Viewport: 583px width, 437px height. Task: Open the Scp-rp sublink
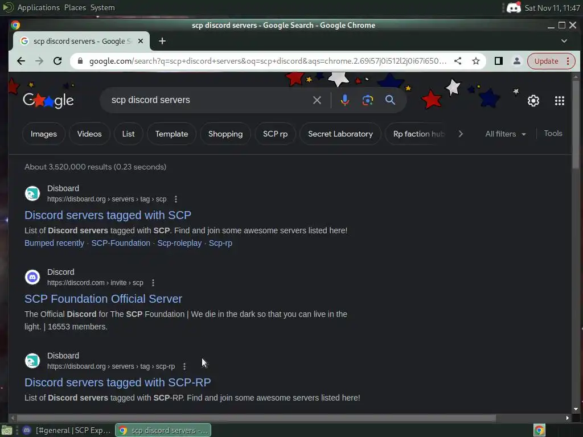coord(220,243)
